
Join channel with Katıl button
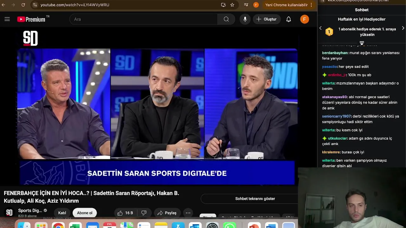(x=62, y=213)
